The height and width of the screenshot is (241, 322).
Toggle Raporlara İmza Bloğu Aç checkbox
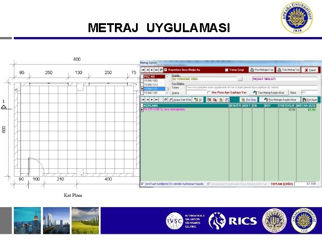click(x=165, y=70)
